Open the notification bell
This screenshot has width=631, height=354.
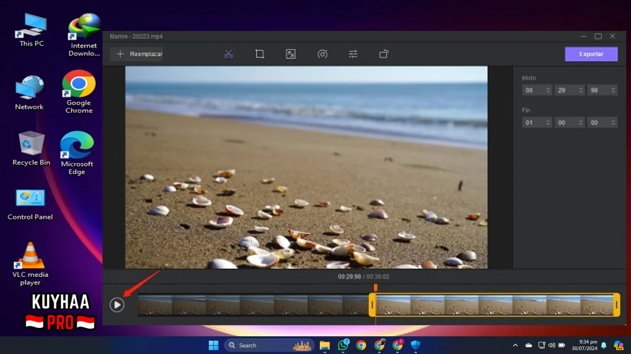603,345
